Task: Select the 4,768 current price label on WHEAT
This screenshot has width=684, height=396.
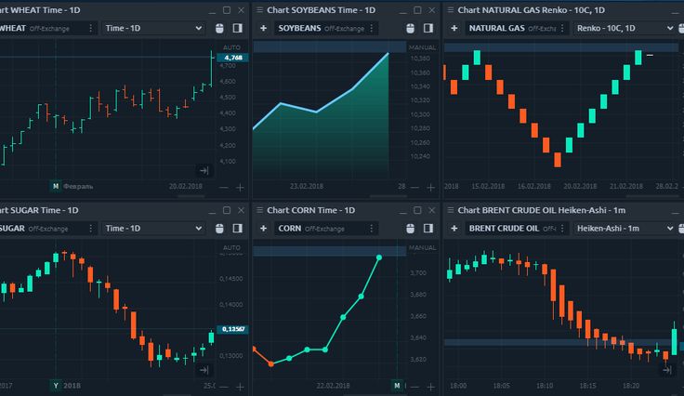Action: (x=231, y=58)
